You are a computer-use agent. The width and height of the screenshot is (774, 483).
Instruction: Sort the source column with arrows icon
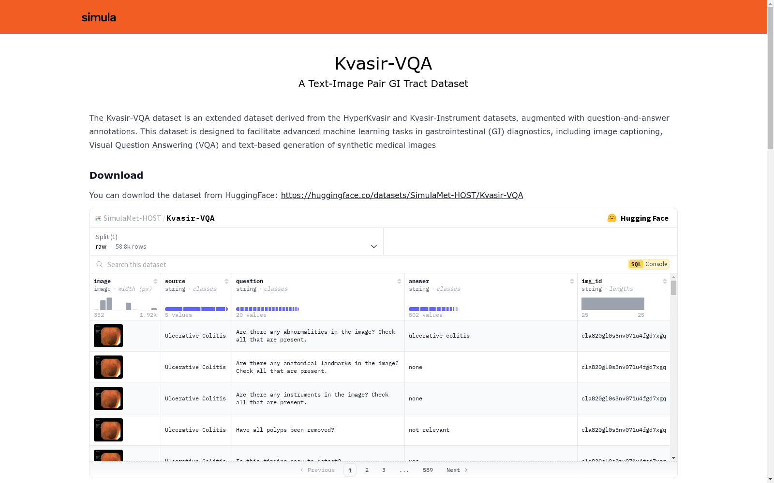[x=226, y=281]
